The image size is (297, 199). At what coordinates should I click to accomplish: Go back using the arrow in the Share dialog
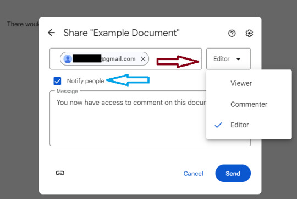pyautogui.click(x=51, y=33)
